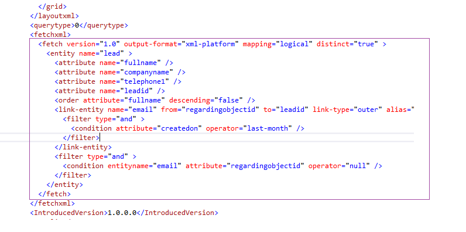Click the descending="false" attribute
Screen dimensions: 466x232
pyautogui.click(x=206, y=100)
